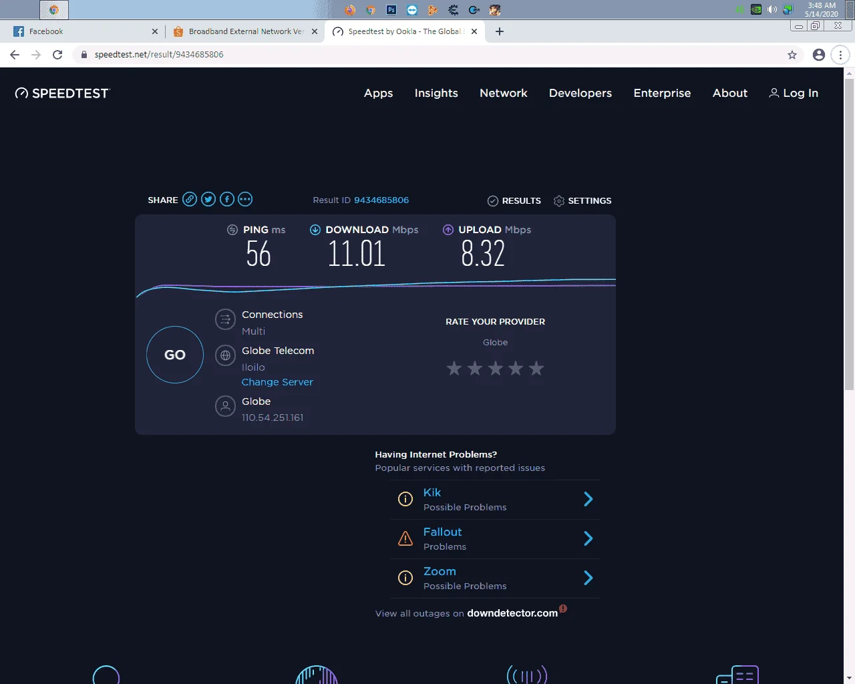Click the Speedtest logo

tap(62, 94)
